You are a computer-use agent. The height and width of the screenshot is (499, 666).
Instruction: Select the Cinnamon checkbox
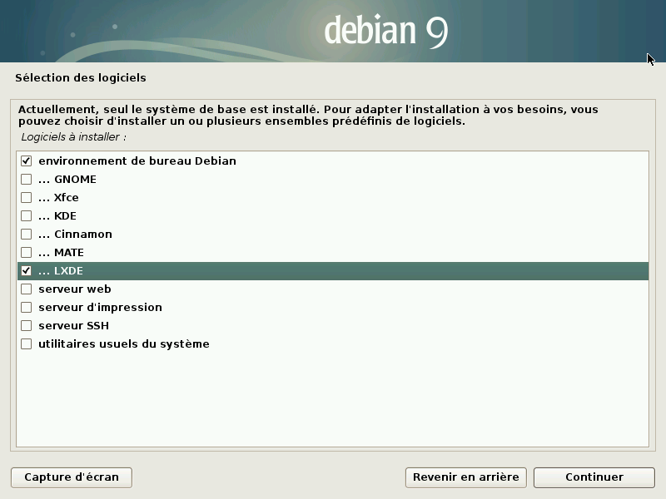27,234
